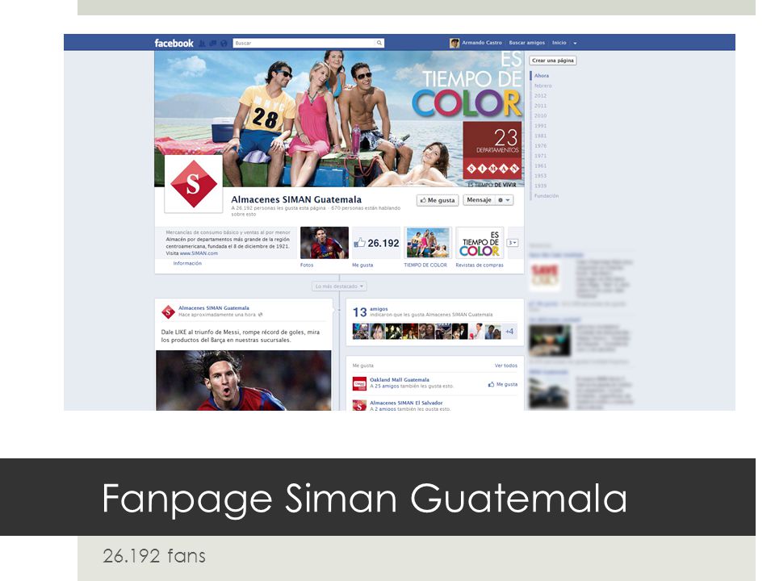Like Oakland Mall Guatemala with Me gusta
This screenshot has width=775, height=581.
coord(503,384)
